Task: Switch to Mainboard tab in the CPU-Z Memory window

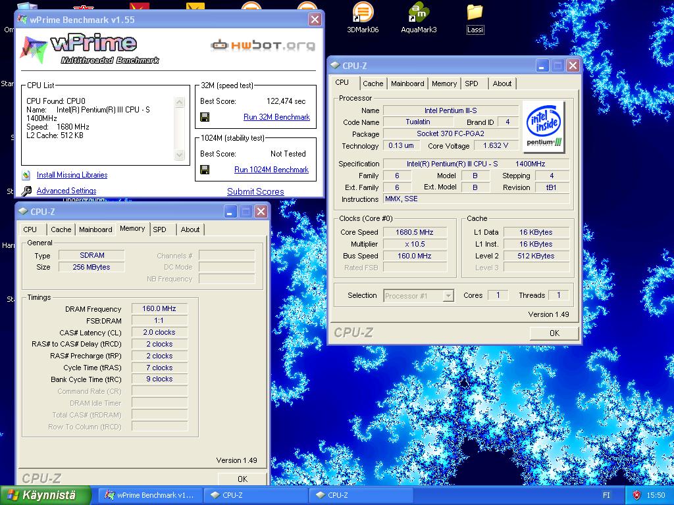Action: pyautogui.click(x=95, y=229)
